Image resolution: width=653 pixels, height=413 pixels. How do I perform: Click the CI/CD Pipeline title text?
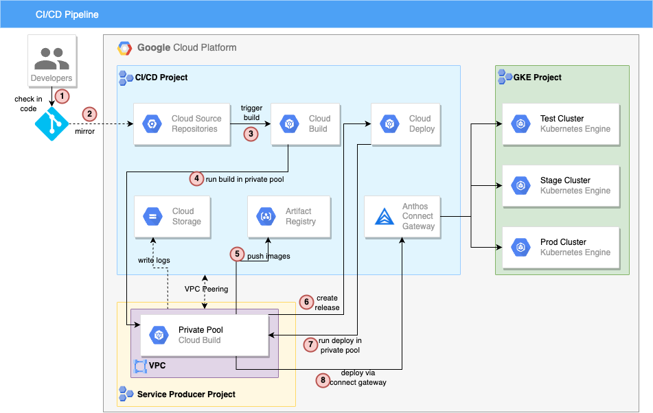coord(67,14)
